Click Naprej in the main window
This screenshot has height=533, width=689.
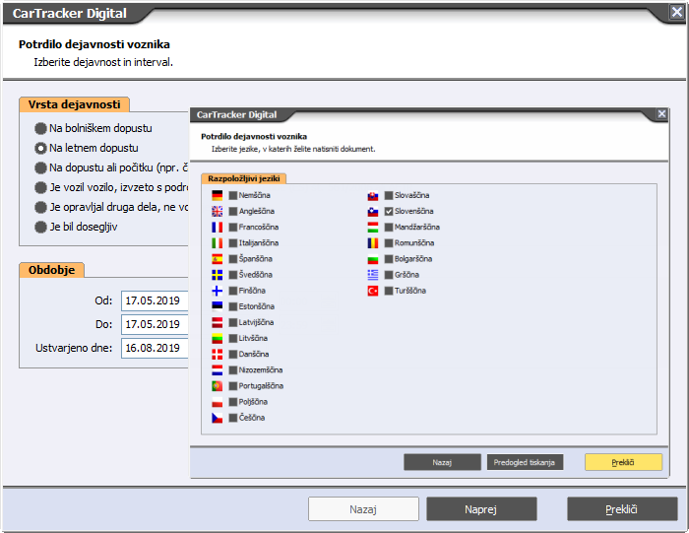(x=481, y=509)
